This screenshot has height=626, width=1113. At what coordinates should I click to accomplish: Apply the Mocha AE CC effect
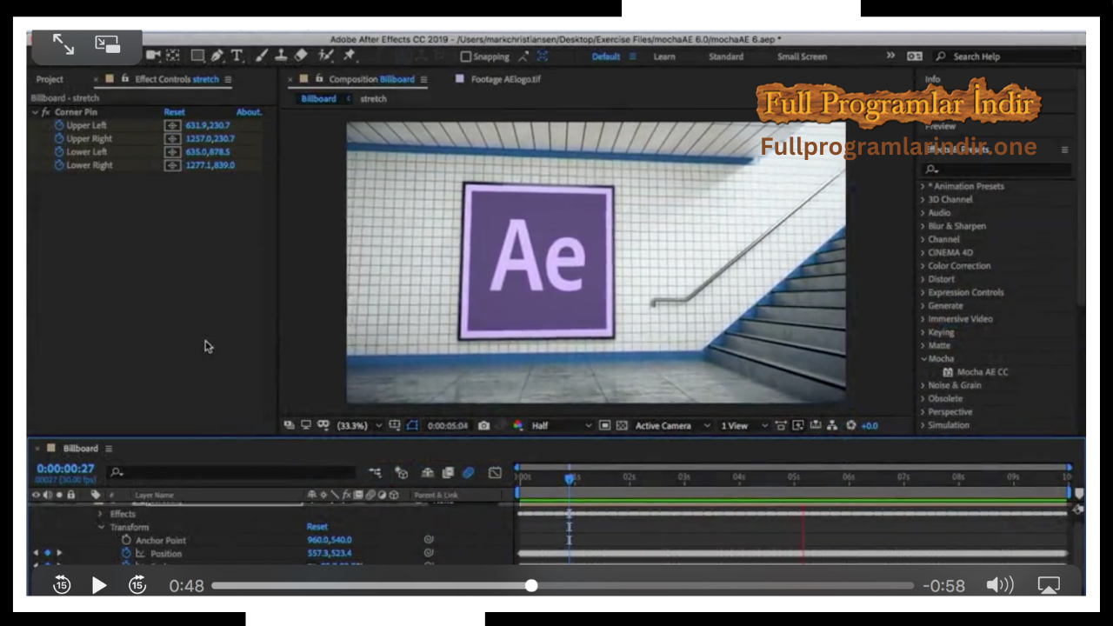click(x=983, y=372)
